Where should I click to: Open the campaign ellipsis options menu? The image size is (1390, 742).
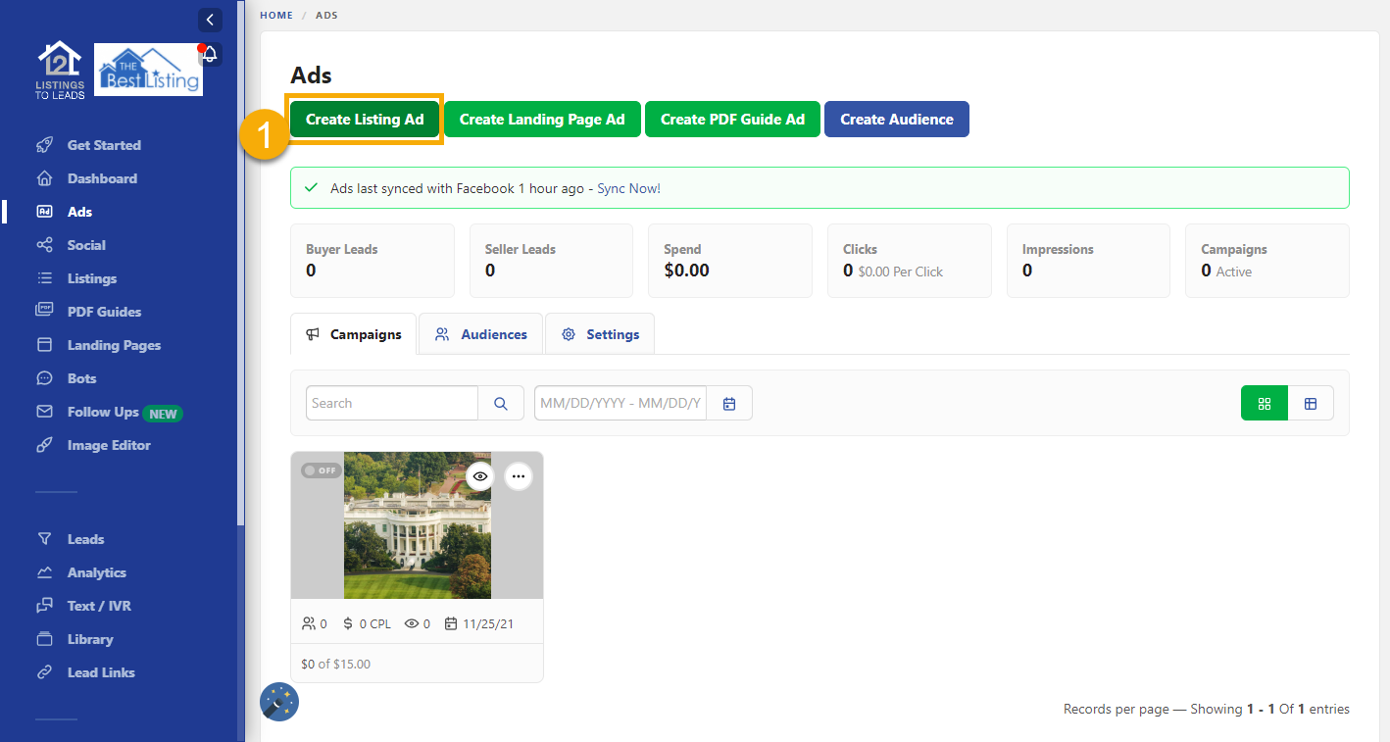[518, 476]
